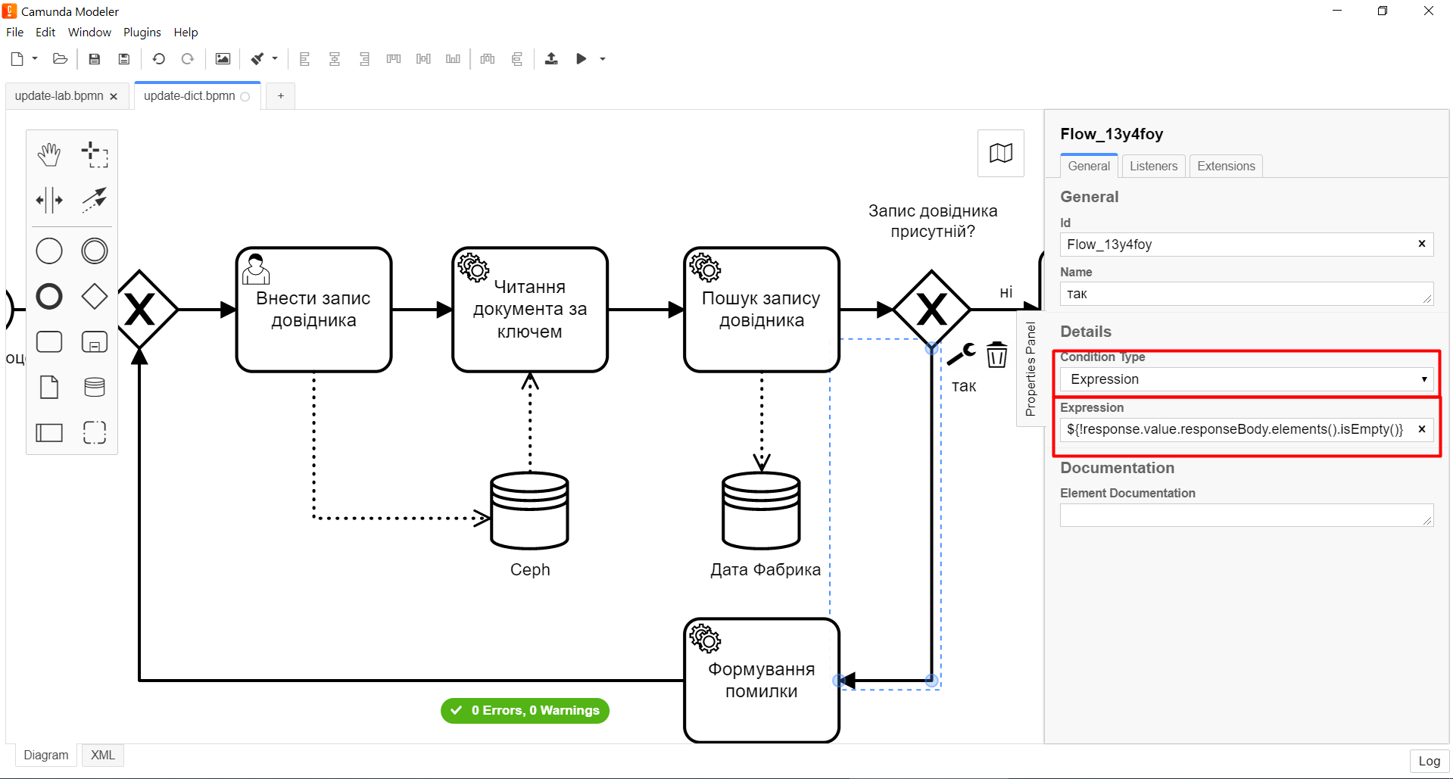This screenshot has height=779, width=1453.
Task: Expand the run/start instance dropdown arrow
Action: 603,59
